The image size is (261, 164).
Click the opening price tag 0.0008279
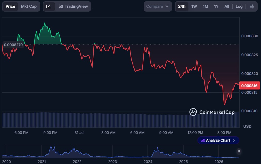13,45
